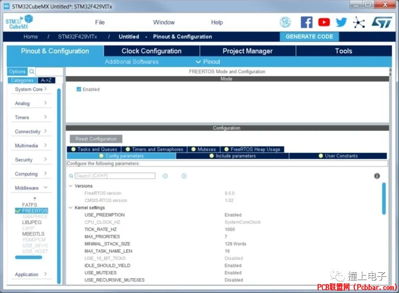Open the Twitter bird icon link
The image size is (399, 293).
341,22
